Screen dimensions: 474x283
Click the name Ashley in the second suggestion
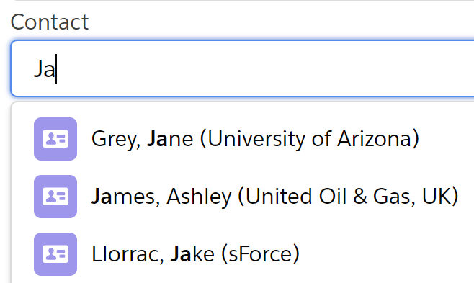pyautogui.click(x=199, y=197)
